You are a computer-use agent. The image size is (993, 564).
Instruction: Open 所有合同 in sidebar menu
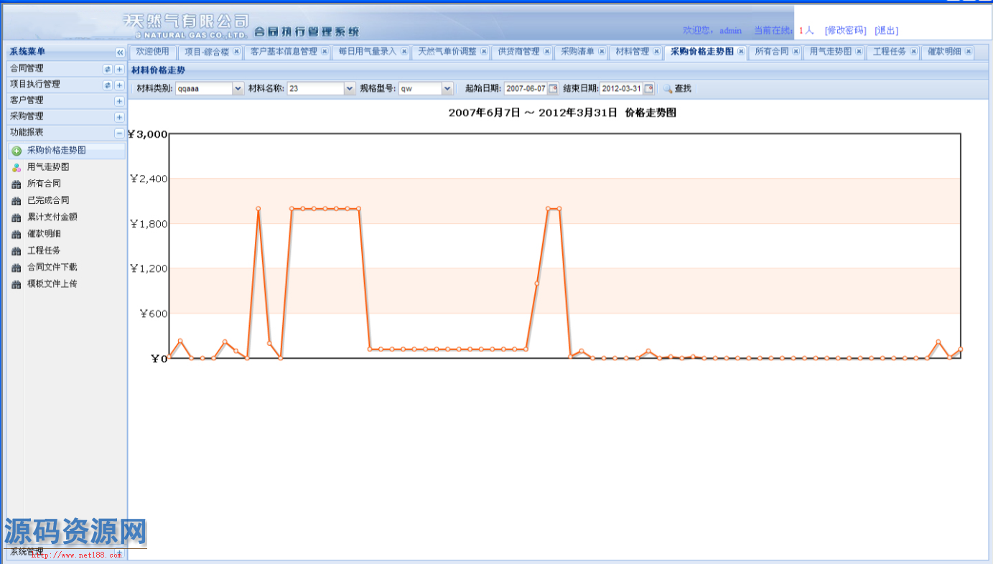66,184
